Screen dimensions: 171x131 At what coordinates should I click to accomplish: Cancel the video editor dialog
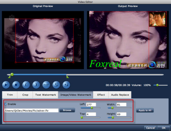click(150, 128)
